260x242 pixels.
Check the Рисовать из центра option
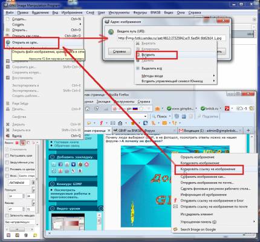pos(7,169)
